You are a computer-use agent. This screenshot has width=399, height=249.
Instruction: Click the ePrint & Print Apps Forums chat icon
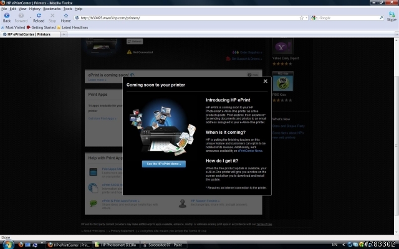click(94, 204)
